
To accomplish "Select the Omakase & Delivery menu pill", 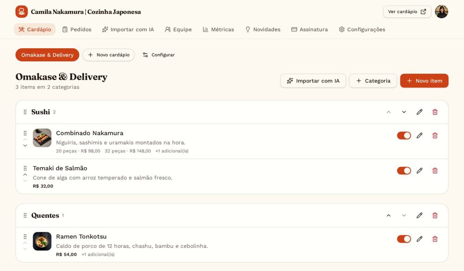I will coord(47,55).
